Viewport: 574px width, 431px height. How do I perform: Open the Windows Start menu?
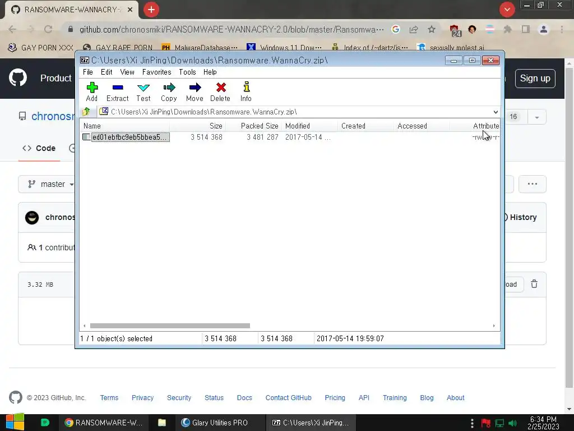(15, 422)
